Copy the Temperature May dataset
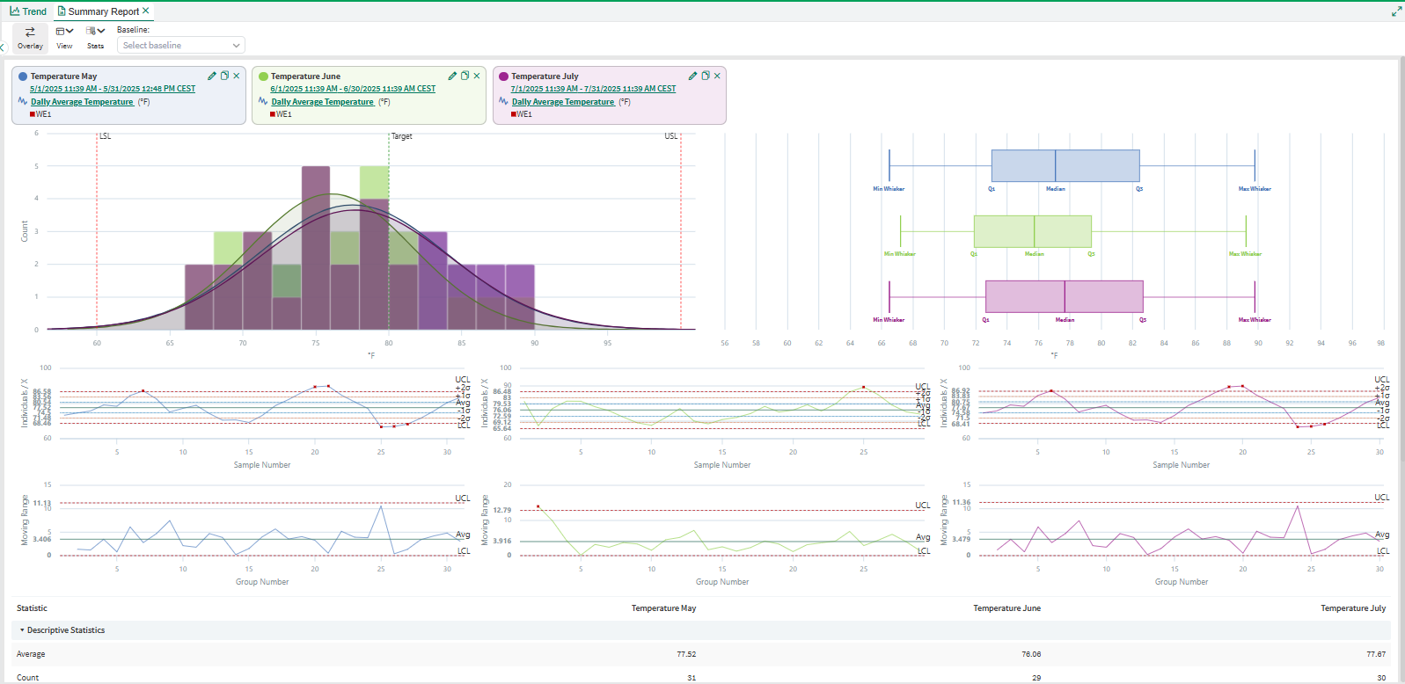This screenshot has width=1405, height=684. (224, 76)
